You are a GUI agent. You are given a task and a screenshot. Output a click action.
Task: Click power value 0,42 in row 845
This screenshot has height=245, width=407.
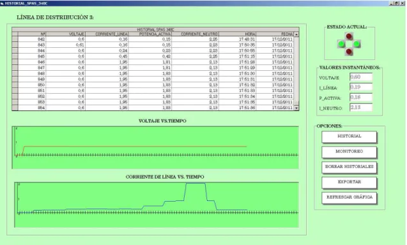tap(150, 56)
